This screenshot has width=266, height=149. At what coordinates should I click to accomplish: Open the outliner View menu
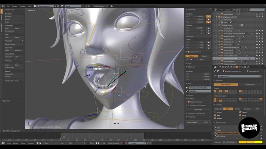[221, 10]
